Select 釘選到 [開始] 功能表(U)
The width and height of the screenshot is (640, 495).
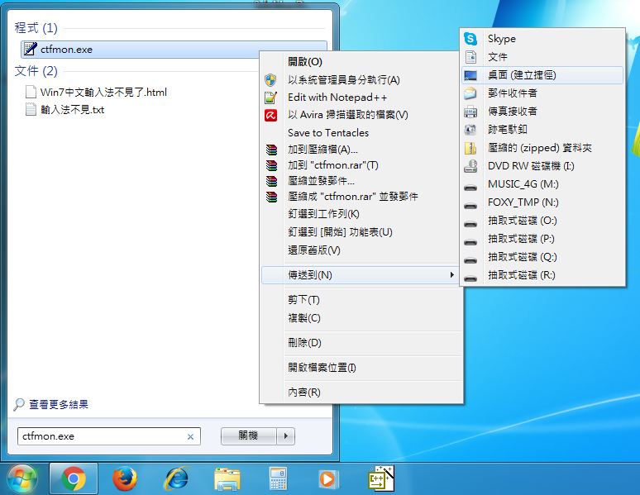340,232
